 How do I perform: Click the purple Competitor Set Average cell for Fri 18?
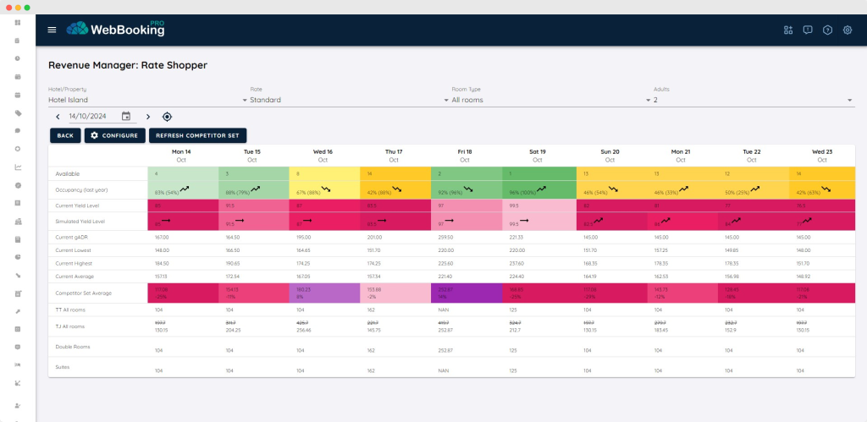pyautogui.click(x=466, y=291)
